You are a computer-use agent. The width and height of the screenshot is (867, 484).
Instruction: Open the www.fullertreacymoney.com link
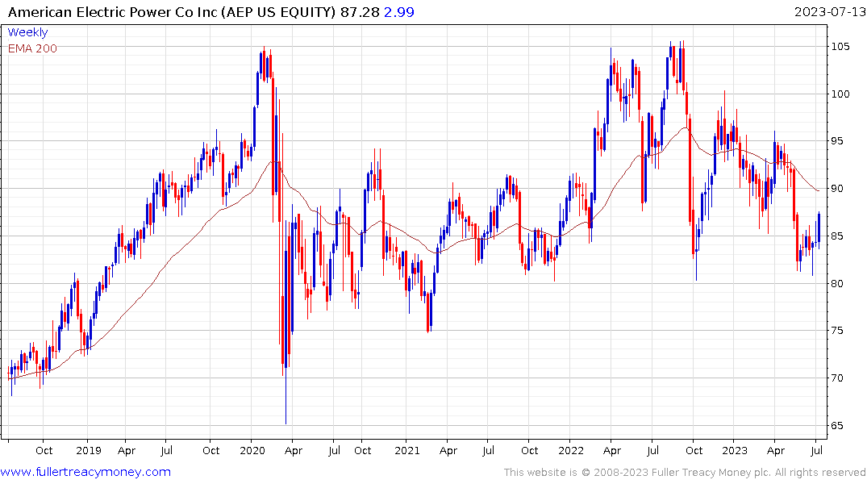[85, 472]
